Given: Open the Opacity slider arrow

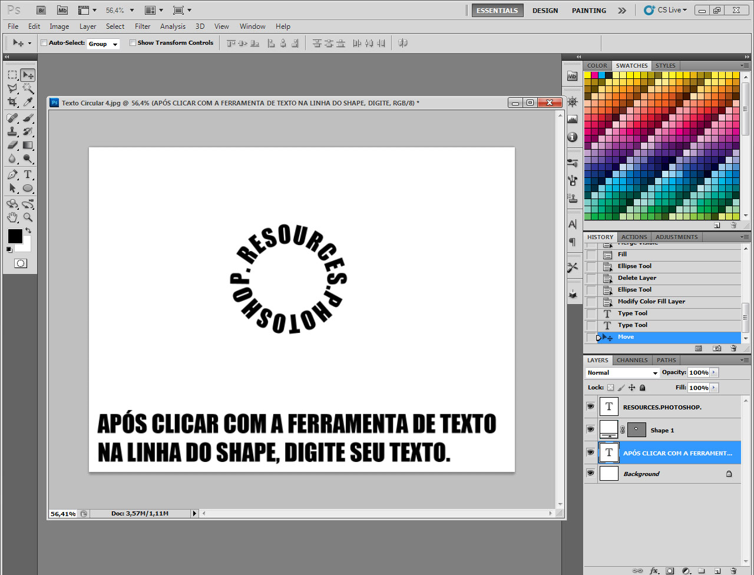Looking at the screenshot, I should click(715, 372).
